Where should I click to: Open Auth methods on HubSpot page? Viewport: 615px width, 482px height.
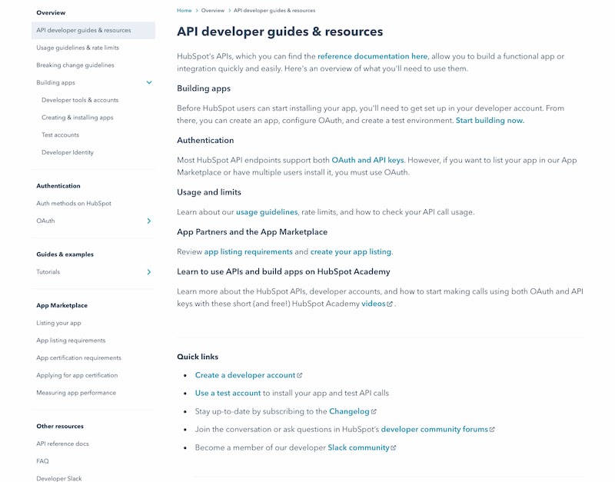point(75,203)
